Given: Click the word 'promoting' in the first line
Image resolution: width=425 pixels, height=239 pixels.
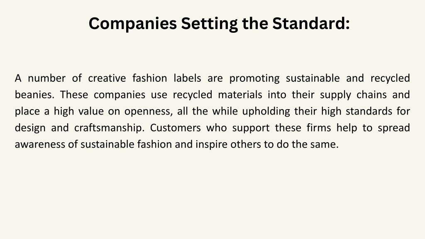Looking at the screenshot, I should tap(254, 78).
